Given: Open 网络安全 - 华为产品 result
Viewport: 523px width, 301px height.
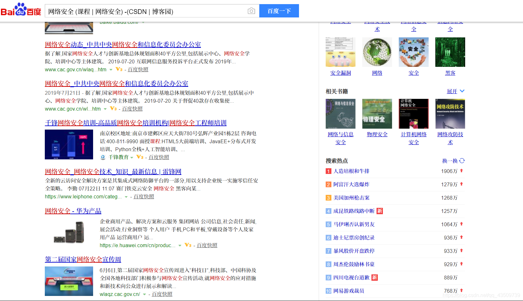Looking at the screenshot, I should [73, 211].
